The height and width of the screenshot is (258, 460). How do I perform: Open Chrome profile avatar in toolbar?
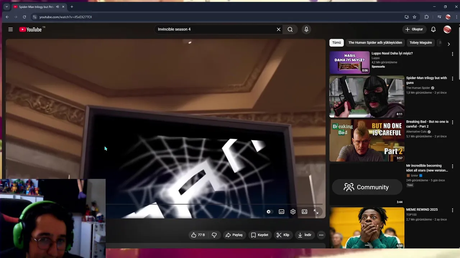448,17
